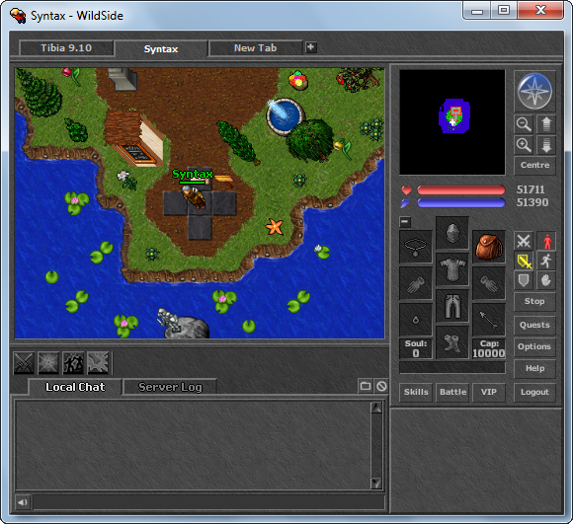The width and height of the screenshot is (573, 524).
Task: Select the amulet necklace slot
Action: pos(416,247)
